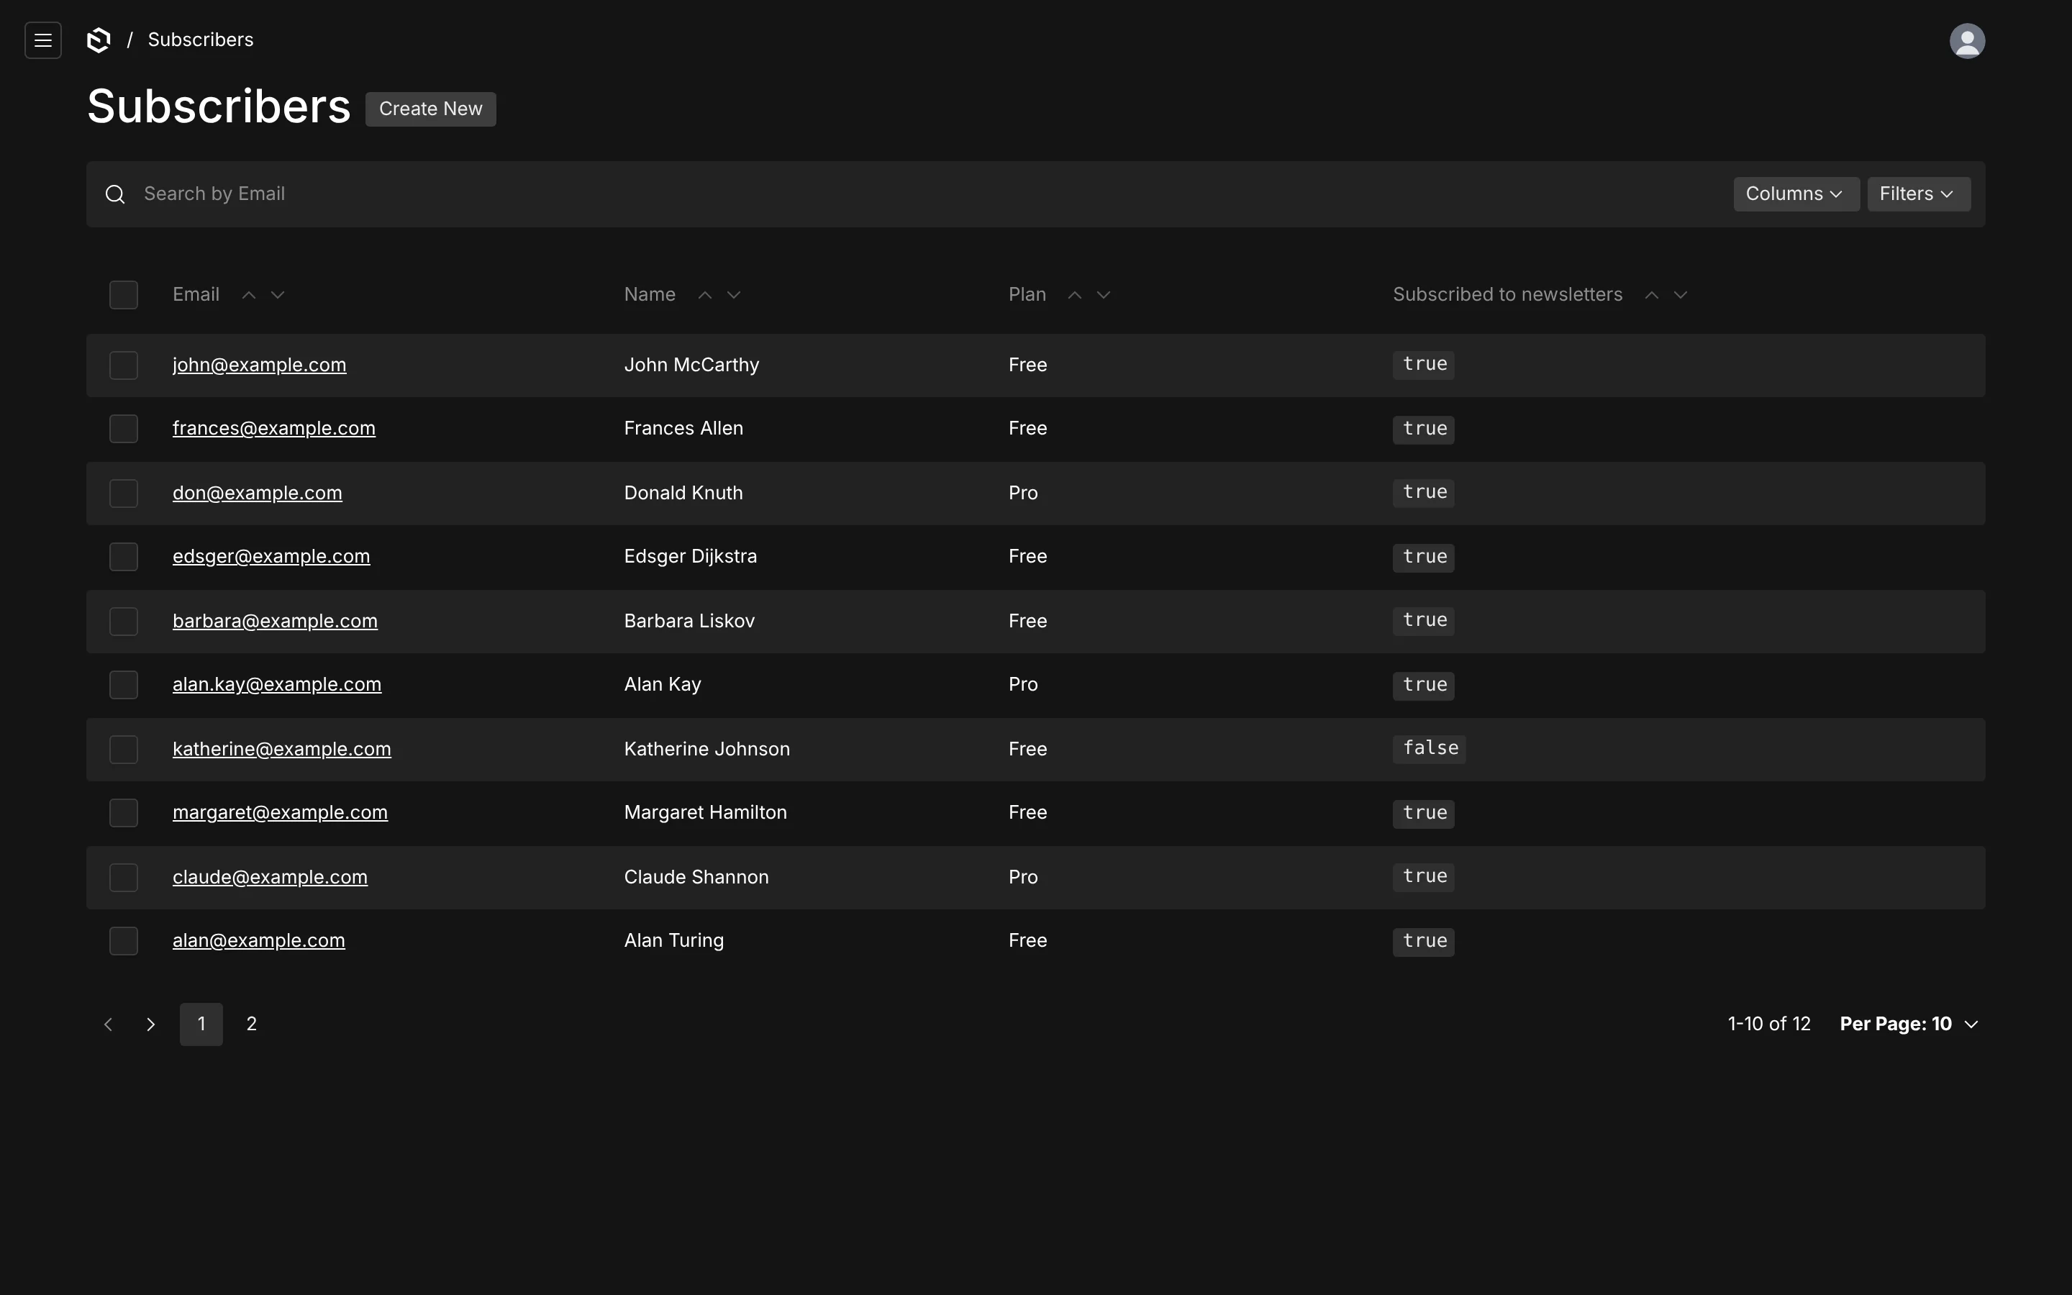The width and height of the screenshot is (2072, 1295).
Task: Tick the Katherine Johnson row checkbox
Action: tap(123, 750)
